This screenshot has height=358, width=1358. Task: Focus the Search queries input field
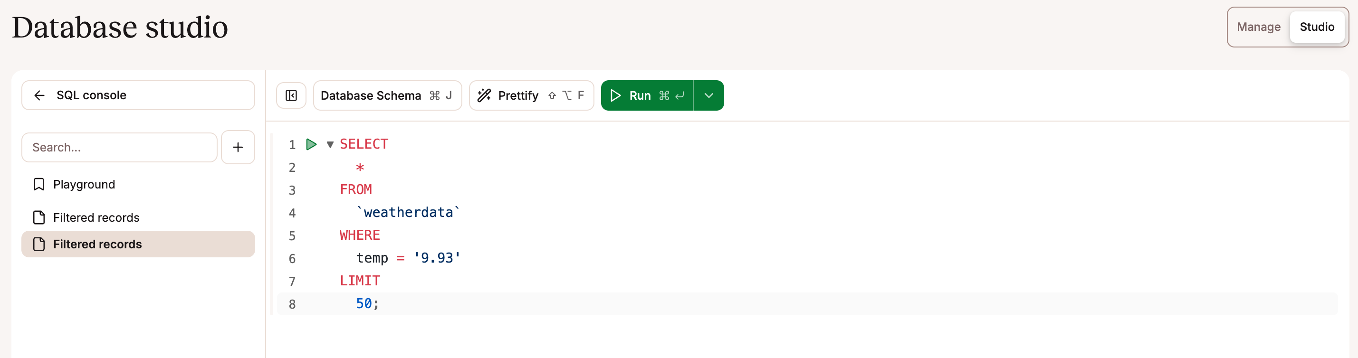coord(119,147)
